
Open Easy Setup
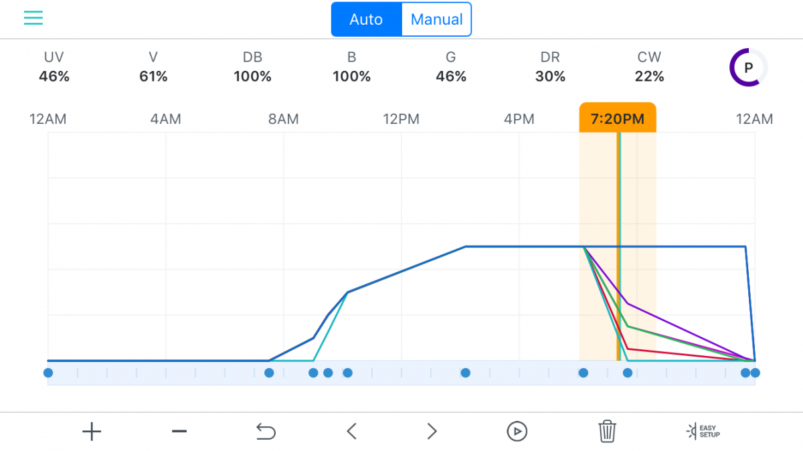(703, 431)
